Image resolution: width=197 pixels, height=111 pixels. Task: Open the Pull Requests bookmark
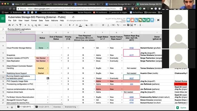[68, 12]
